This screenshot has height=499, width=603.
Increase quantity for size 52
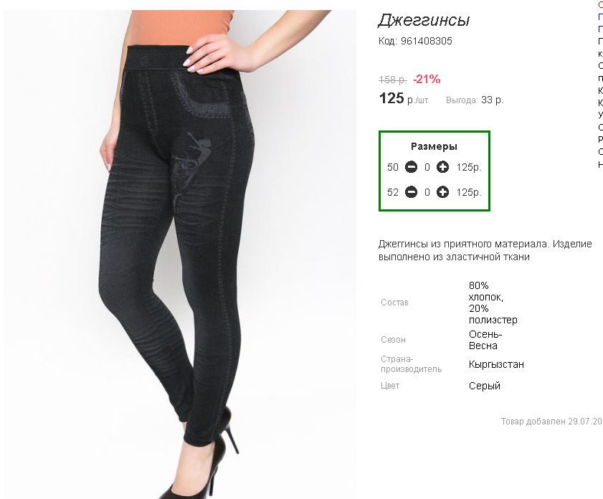pyautogui.click(x=442, y=192)
